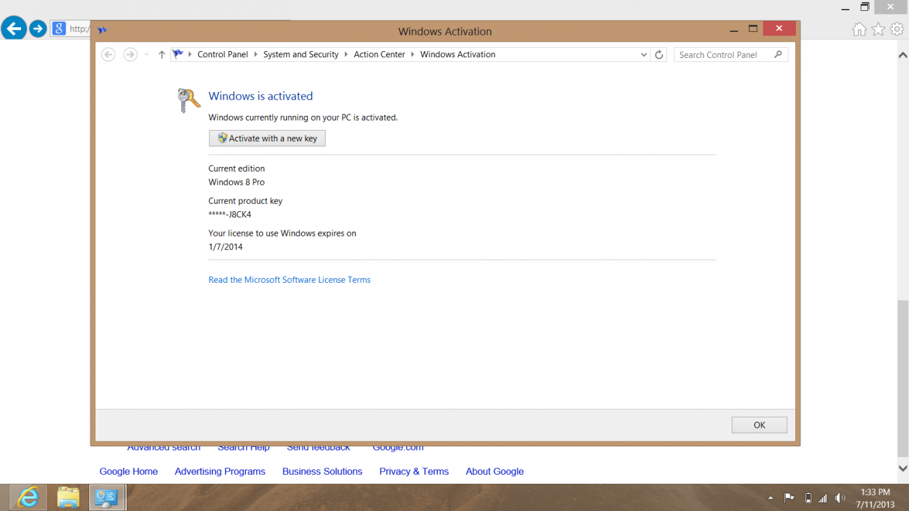This screenshot has height=511, width=909.
Task: Select the Internet Explorer icon on the taskbar
Action: pos(27,497)
